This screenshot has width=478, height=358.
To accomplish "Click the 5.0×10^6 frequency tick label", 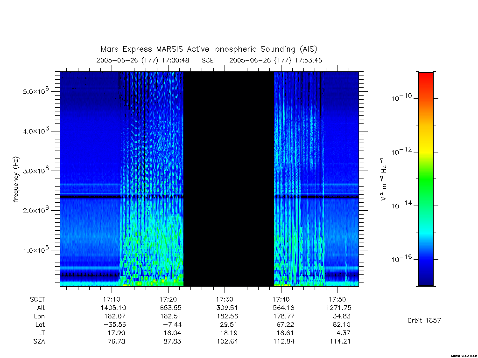I will pos(35,91).
